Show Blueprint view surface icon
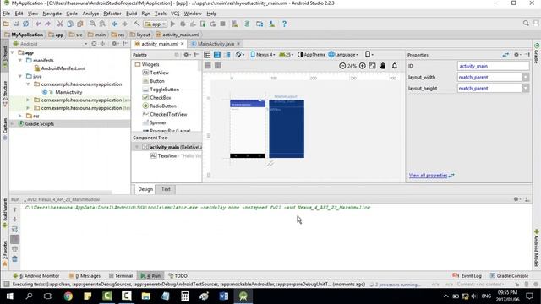541x304 pixels. pyautogui.click(x=217, y=55)
